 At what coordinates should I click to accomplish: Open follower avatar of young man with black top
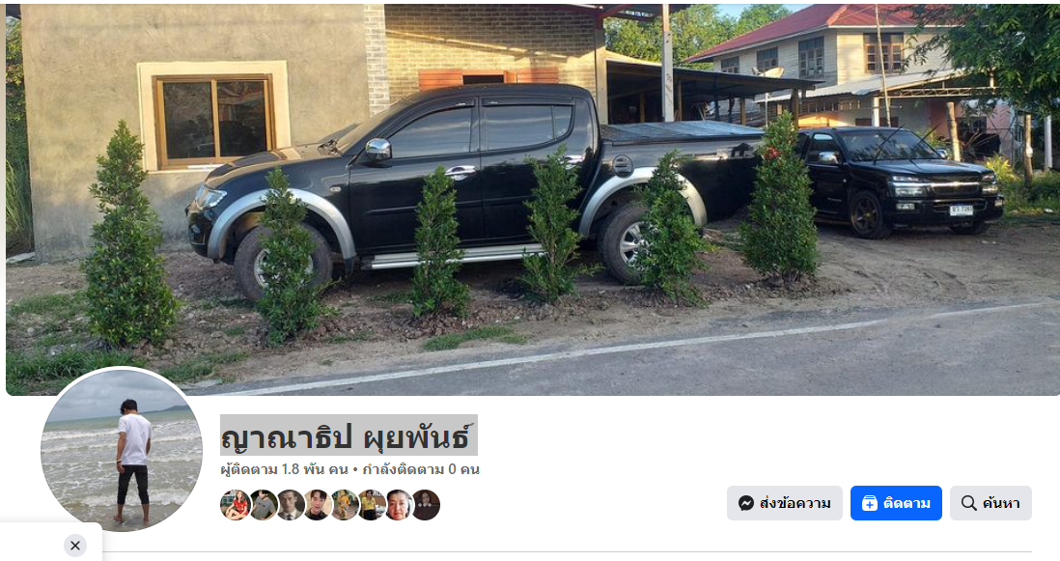click(x=317, y=505)
